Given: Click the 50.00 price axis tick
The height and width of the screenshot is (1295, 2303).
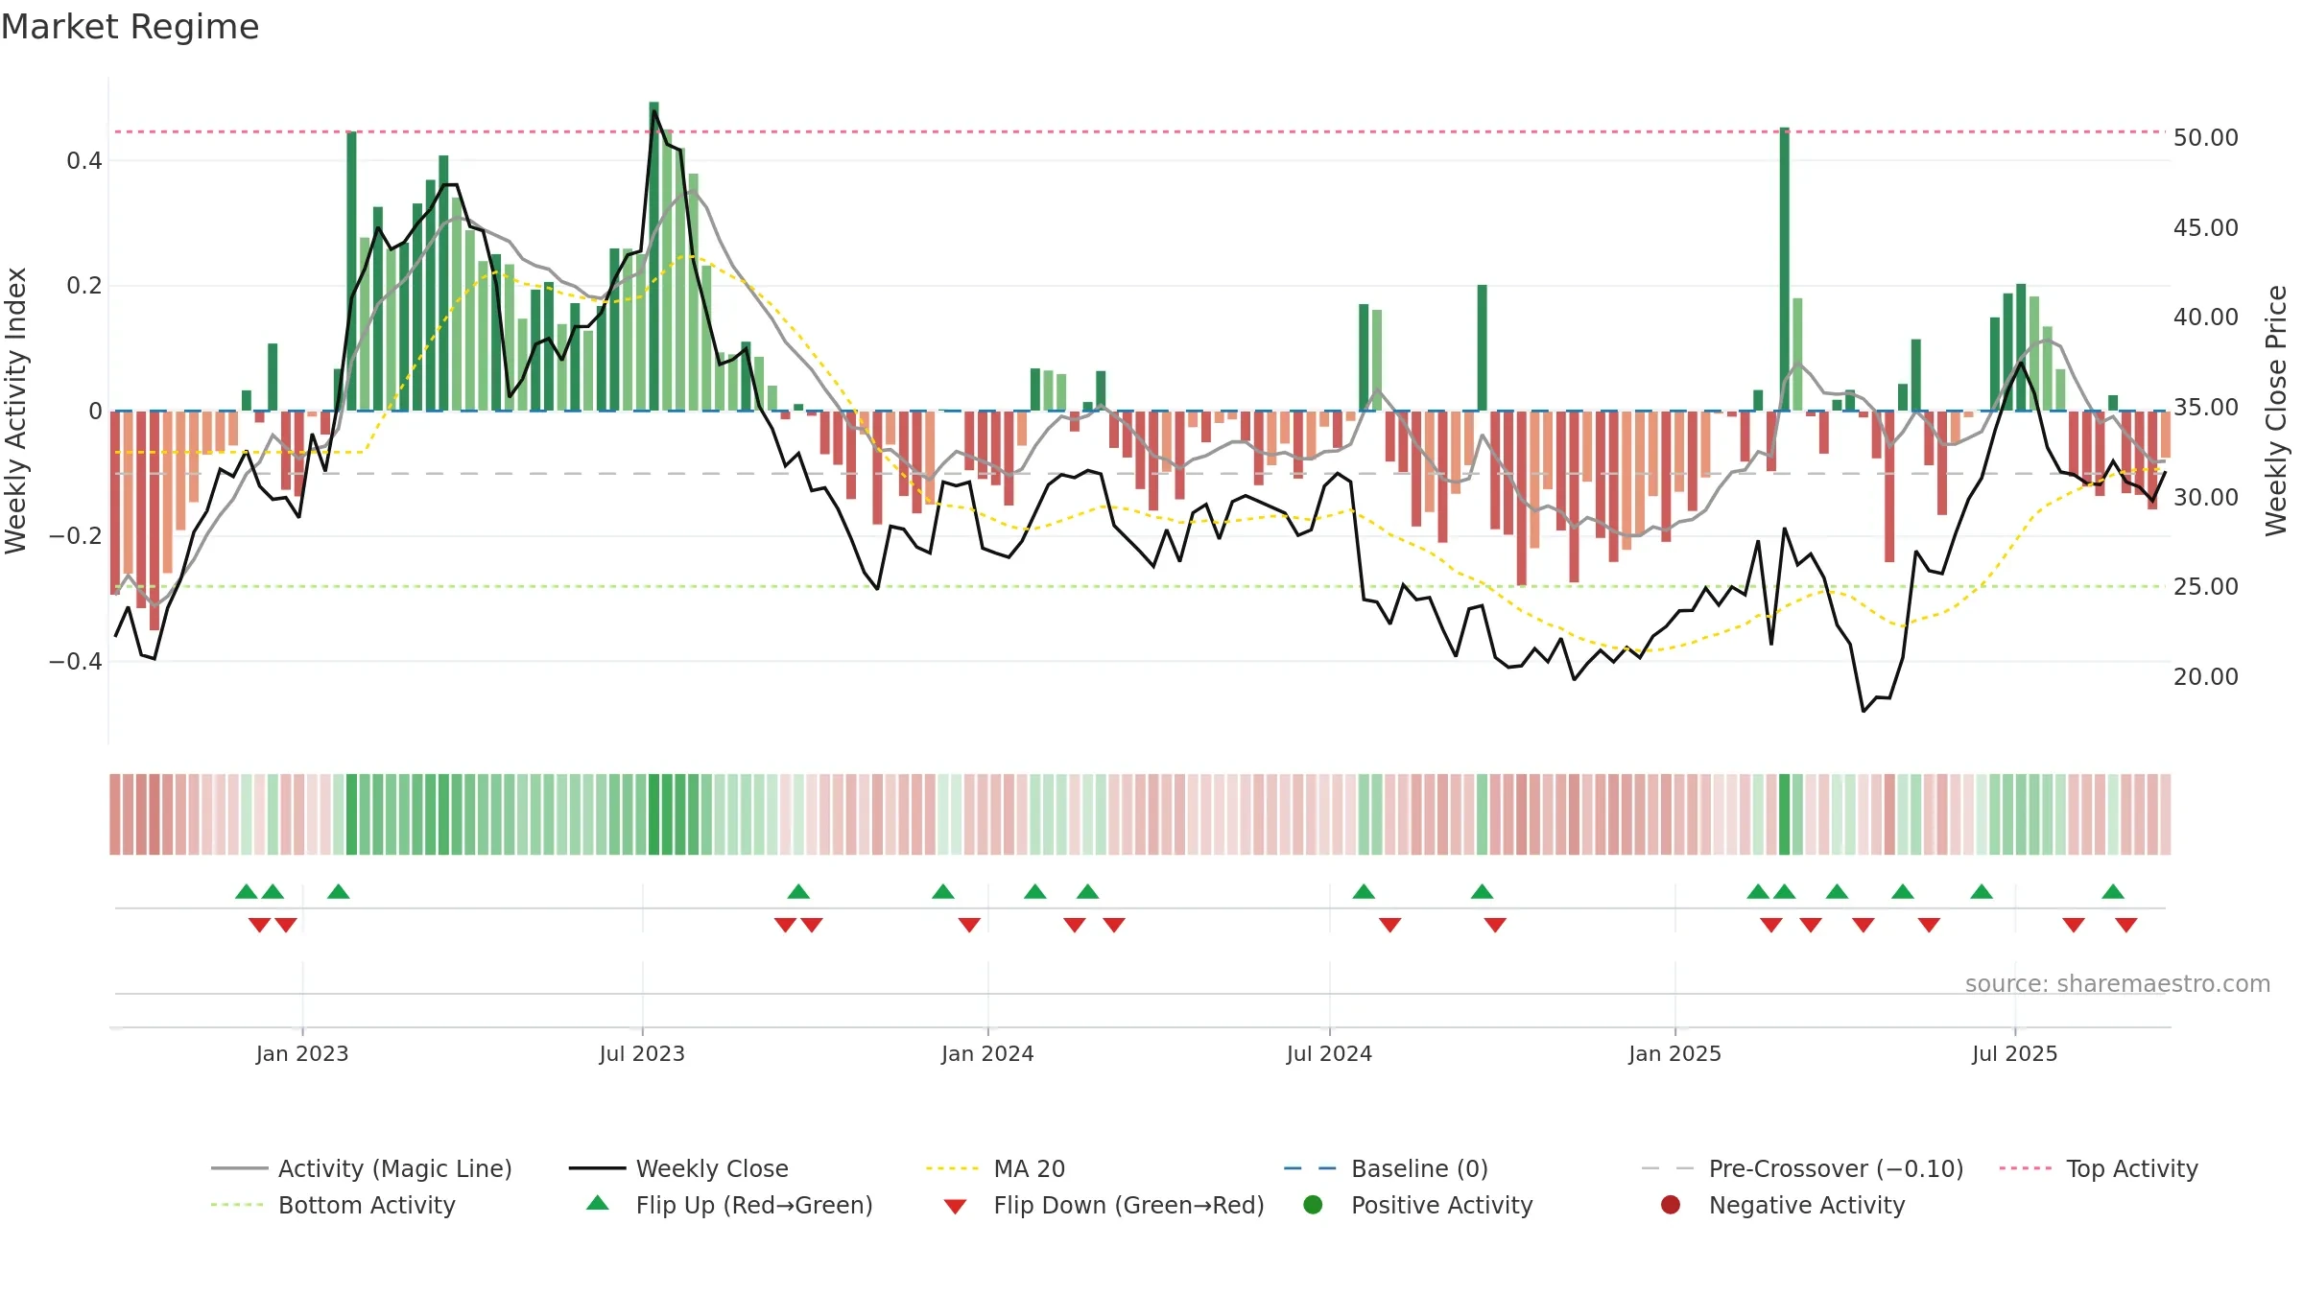Looking at the screenshot, I should click(2206, 137).
